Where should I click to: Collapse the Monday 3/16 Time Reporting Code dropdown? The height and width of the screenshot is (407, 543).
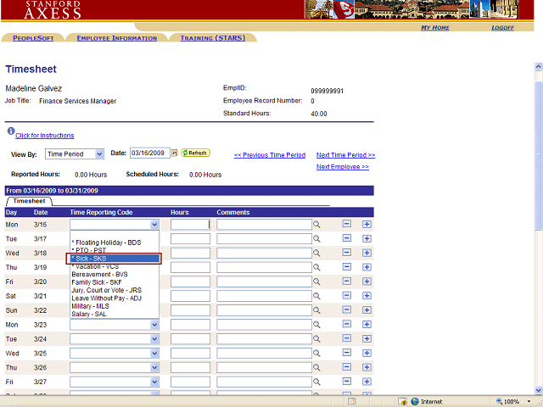coord(154,225)
